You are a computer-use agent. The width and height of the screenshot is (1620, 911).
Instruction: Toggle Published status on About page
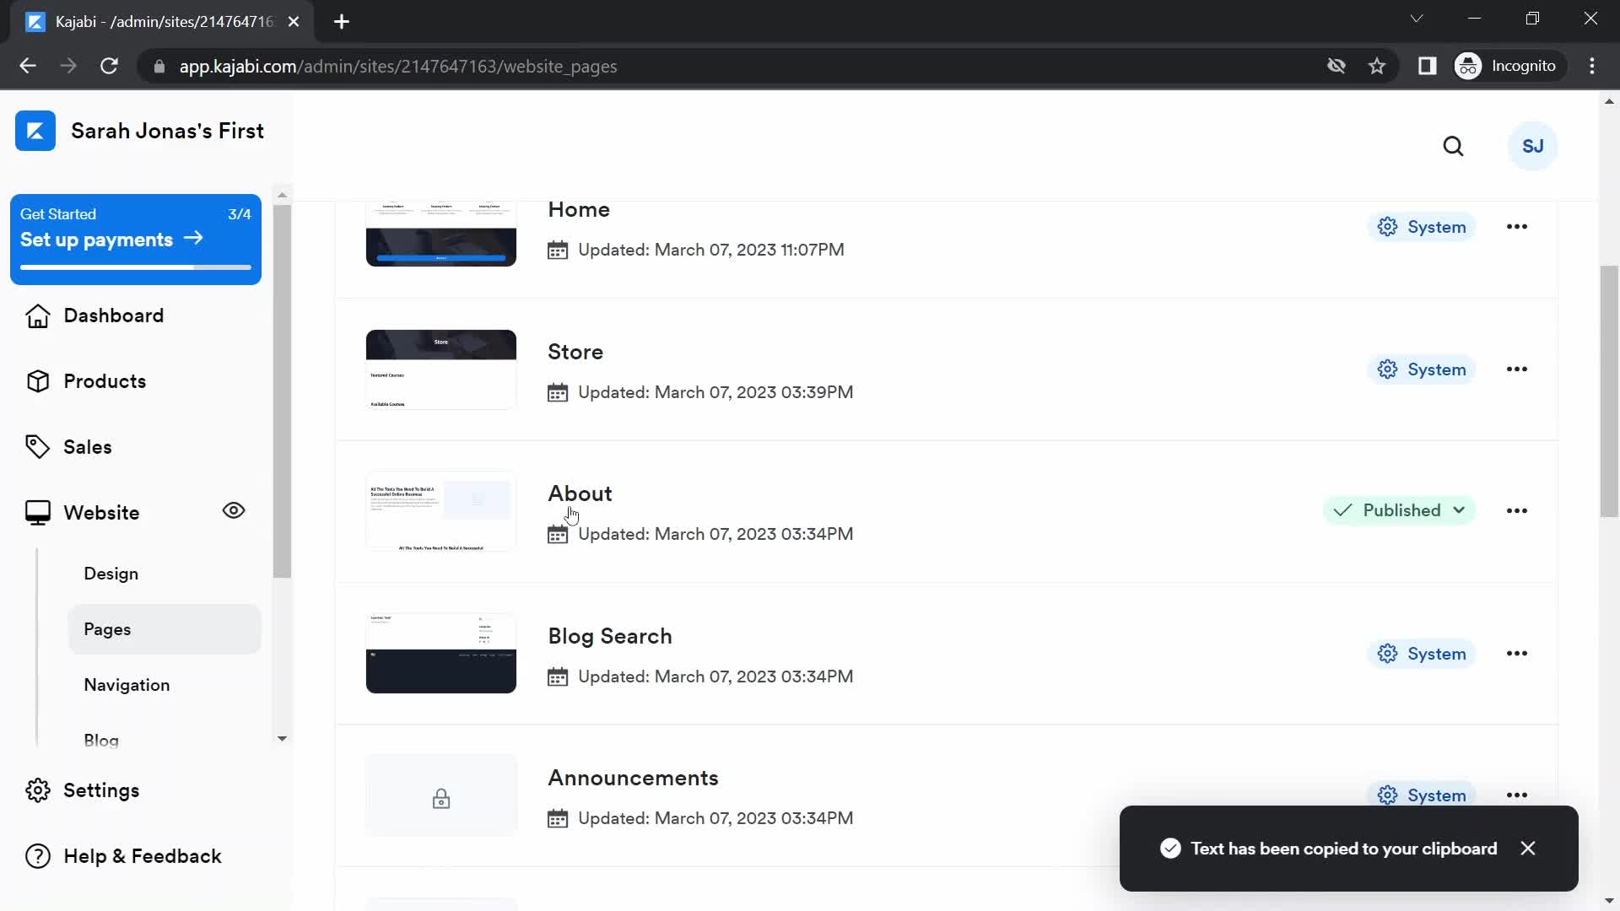pos(1399,510)
